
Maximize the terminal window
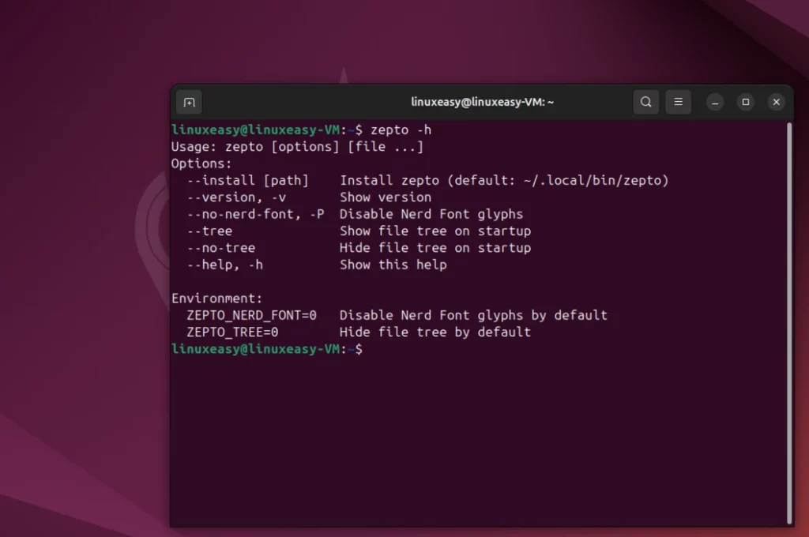745,102
